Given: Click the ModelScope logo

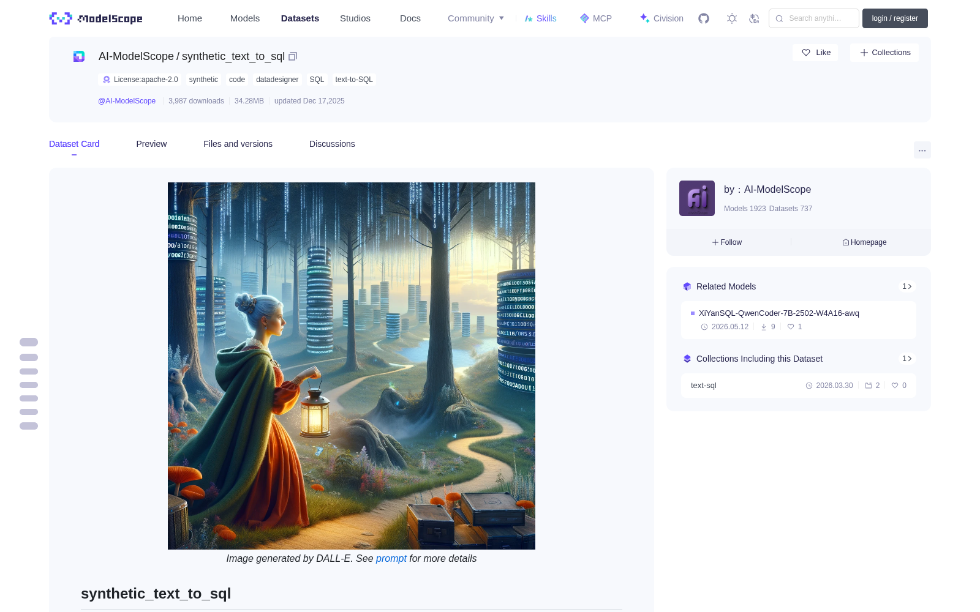Looking at the screenshot, I should pyautogui.click(x=96, y=18).
